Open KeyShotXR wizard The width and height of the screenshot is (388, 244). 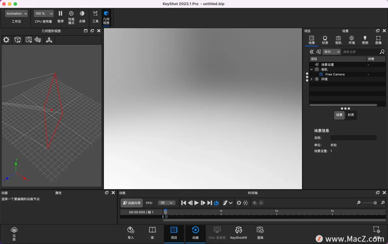(x=239, y=233)
